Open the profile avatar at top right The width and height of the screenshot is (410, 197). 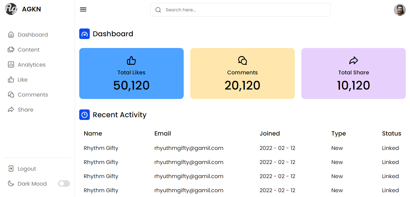(x=400, y=10)
